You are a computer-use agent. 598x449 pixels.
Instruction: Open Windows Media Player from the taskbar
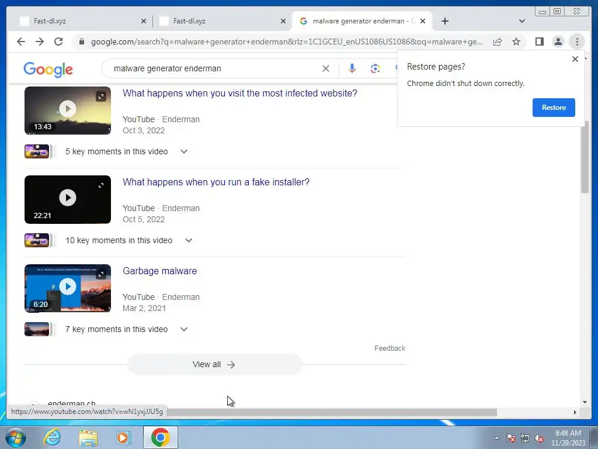123,437
